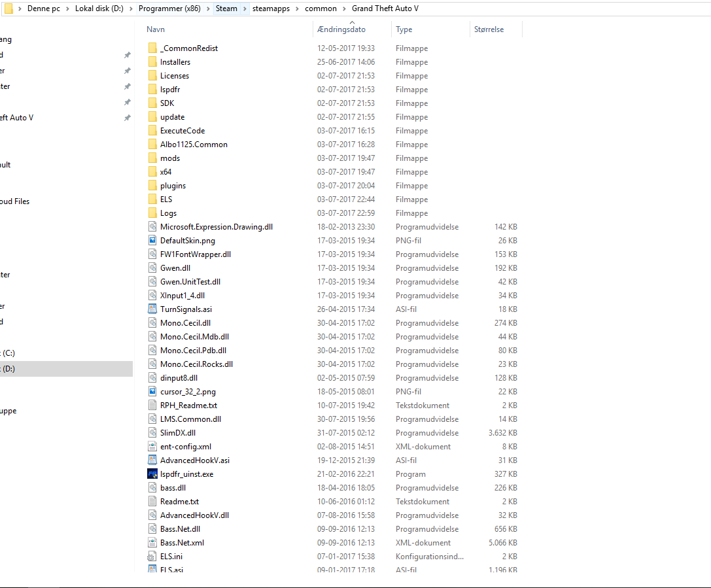711x588 pixels.
Task: Click Grand Theft Auto V breadcrumb
Action: (385, 9)
